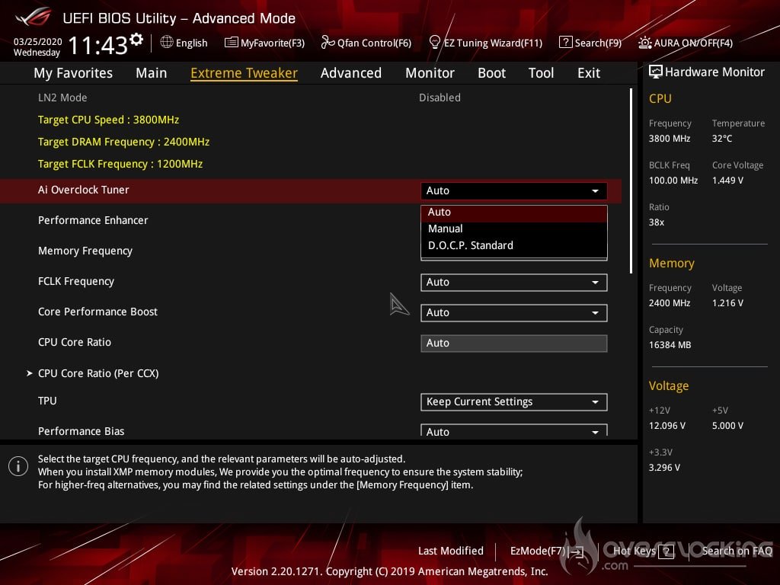Open the My Favorites tab
The height and width of the screenshot is (585, 780).
pyautogui.click(x=73, y=73)
